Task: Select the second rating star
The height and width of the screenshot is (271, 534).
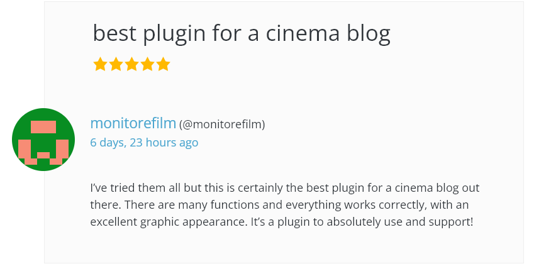Action: point(116,64)
